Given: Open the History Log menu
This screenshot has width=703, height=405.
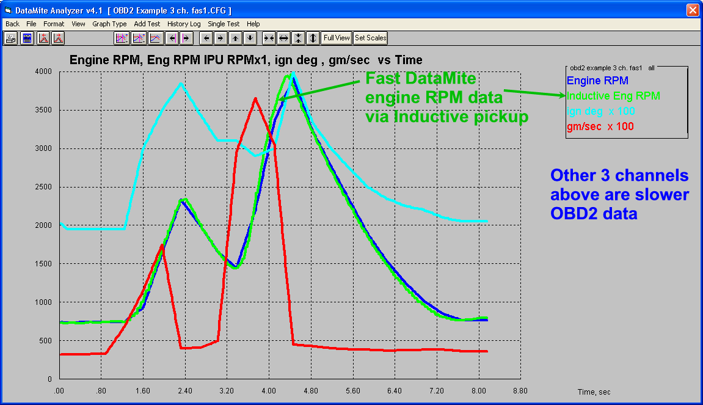Looking at the screenshot, I should [x=184, y=24].
